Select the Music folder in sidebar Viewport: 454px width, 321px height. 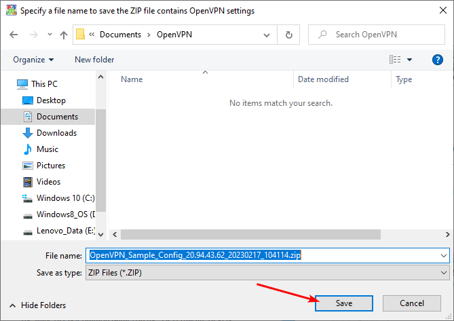47,149
